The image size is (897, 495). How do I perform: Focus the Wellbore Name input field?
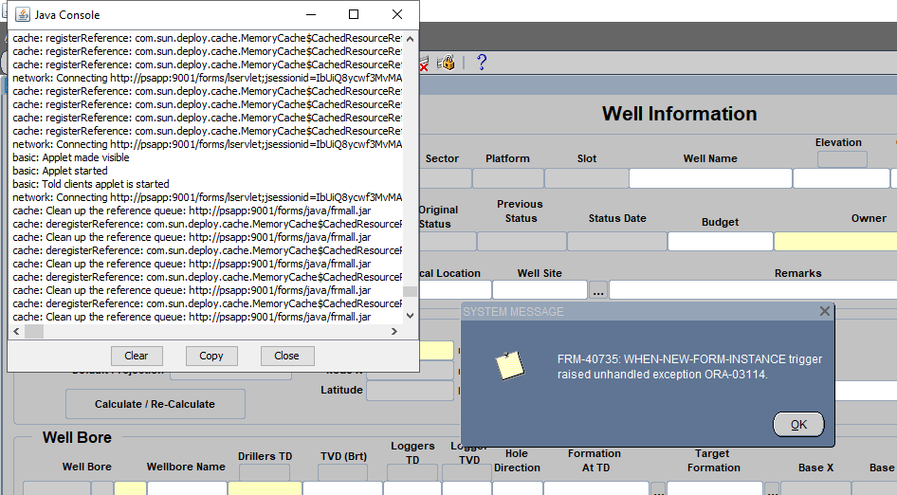click(187, 488)
